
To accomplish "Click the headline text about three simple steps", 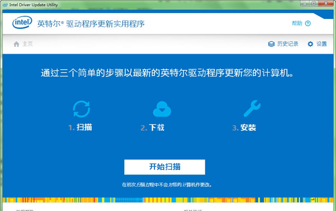I will pos(167,73).
